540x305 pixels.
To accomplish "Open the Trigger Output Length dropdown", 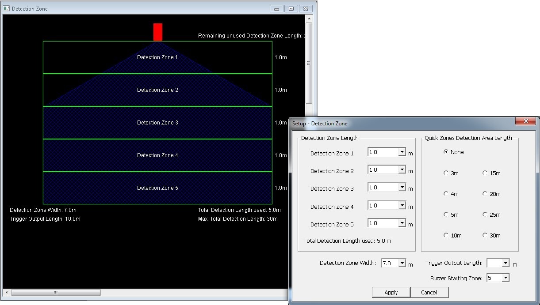I will coord(506,264).
